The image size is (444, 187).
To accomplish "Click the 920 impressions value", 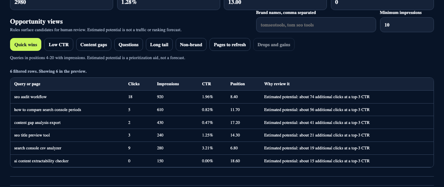I will 160,97.
